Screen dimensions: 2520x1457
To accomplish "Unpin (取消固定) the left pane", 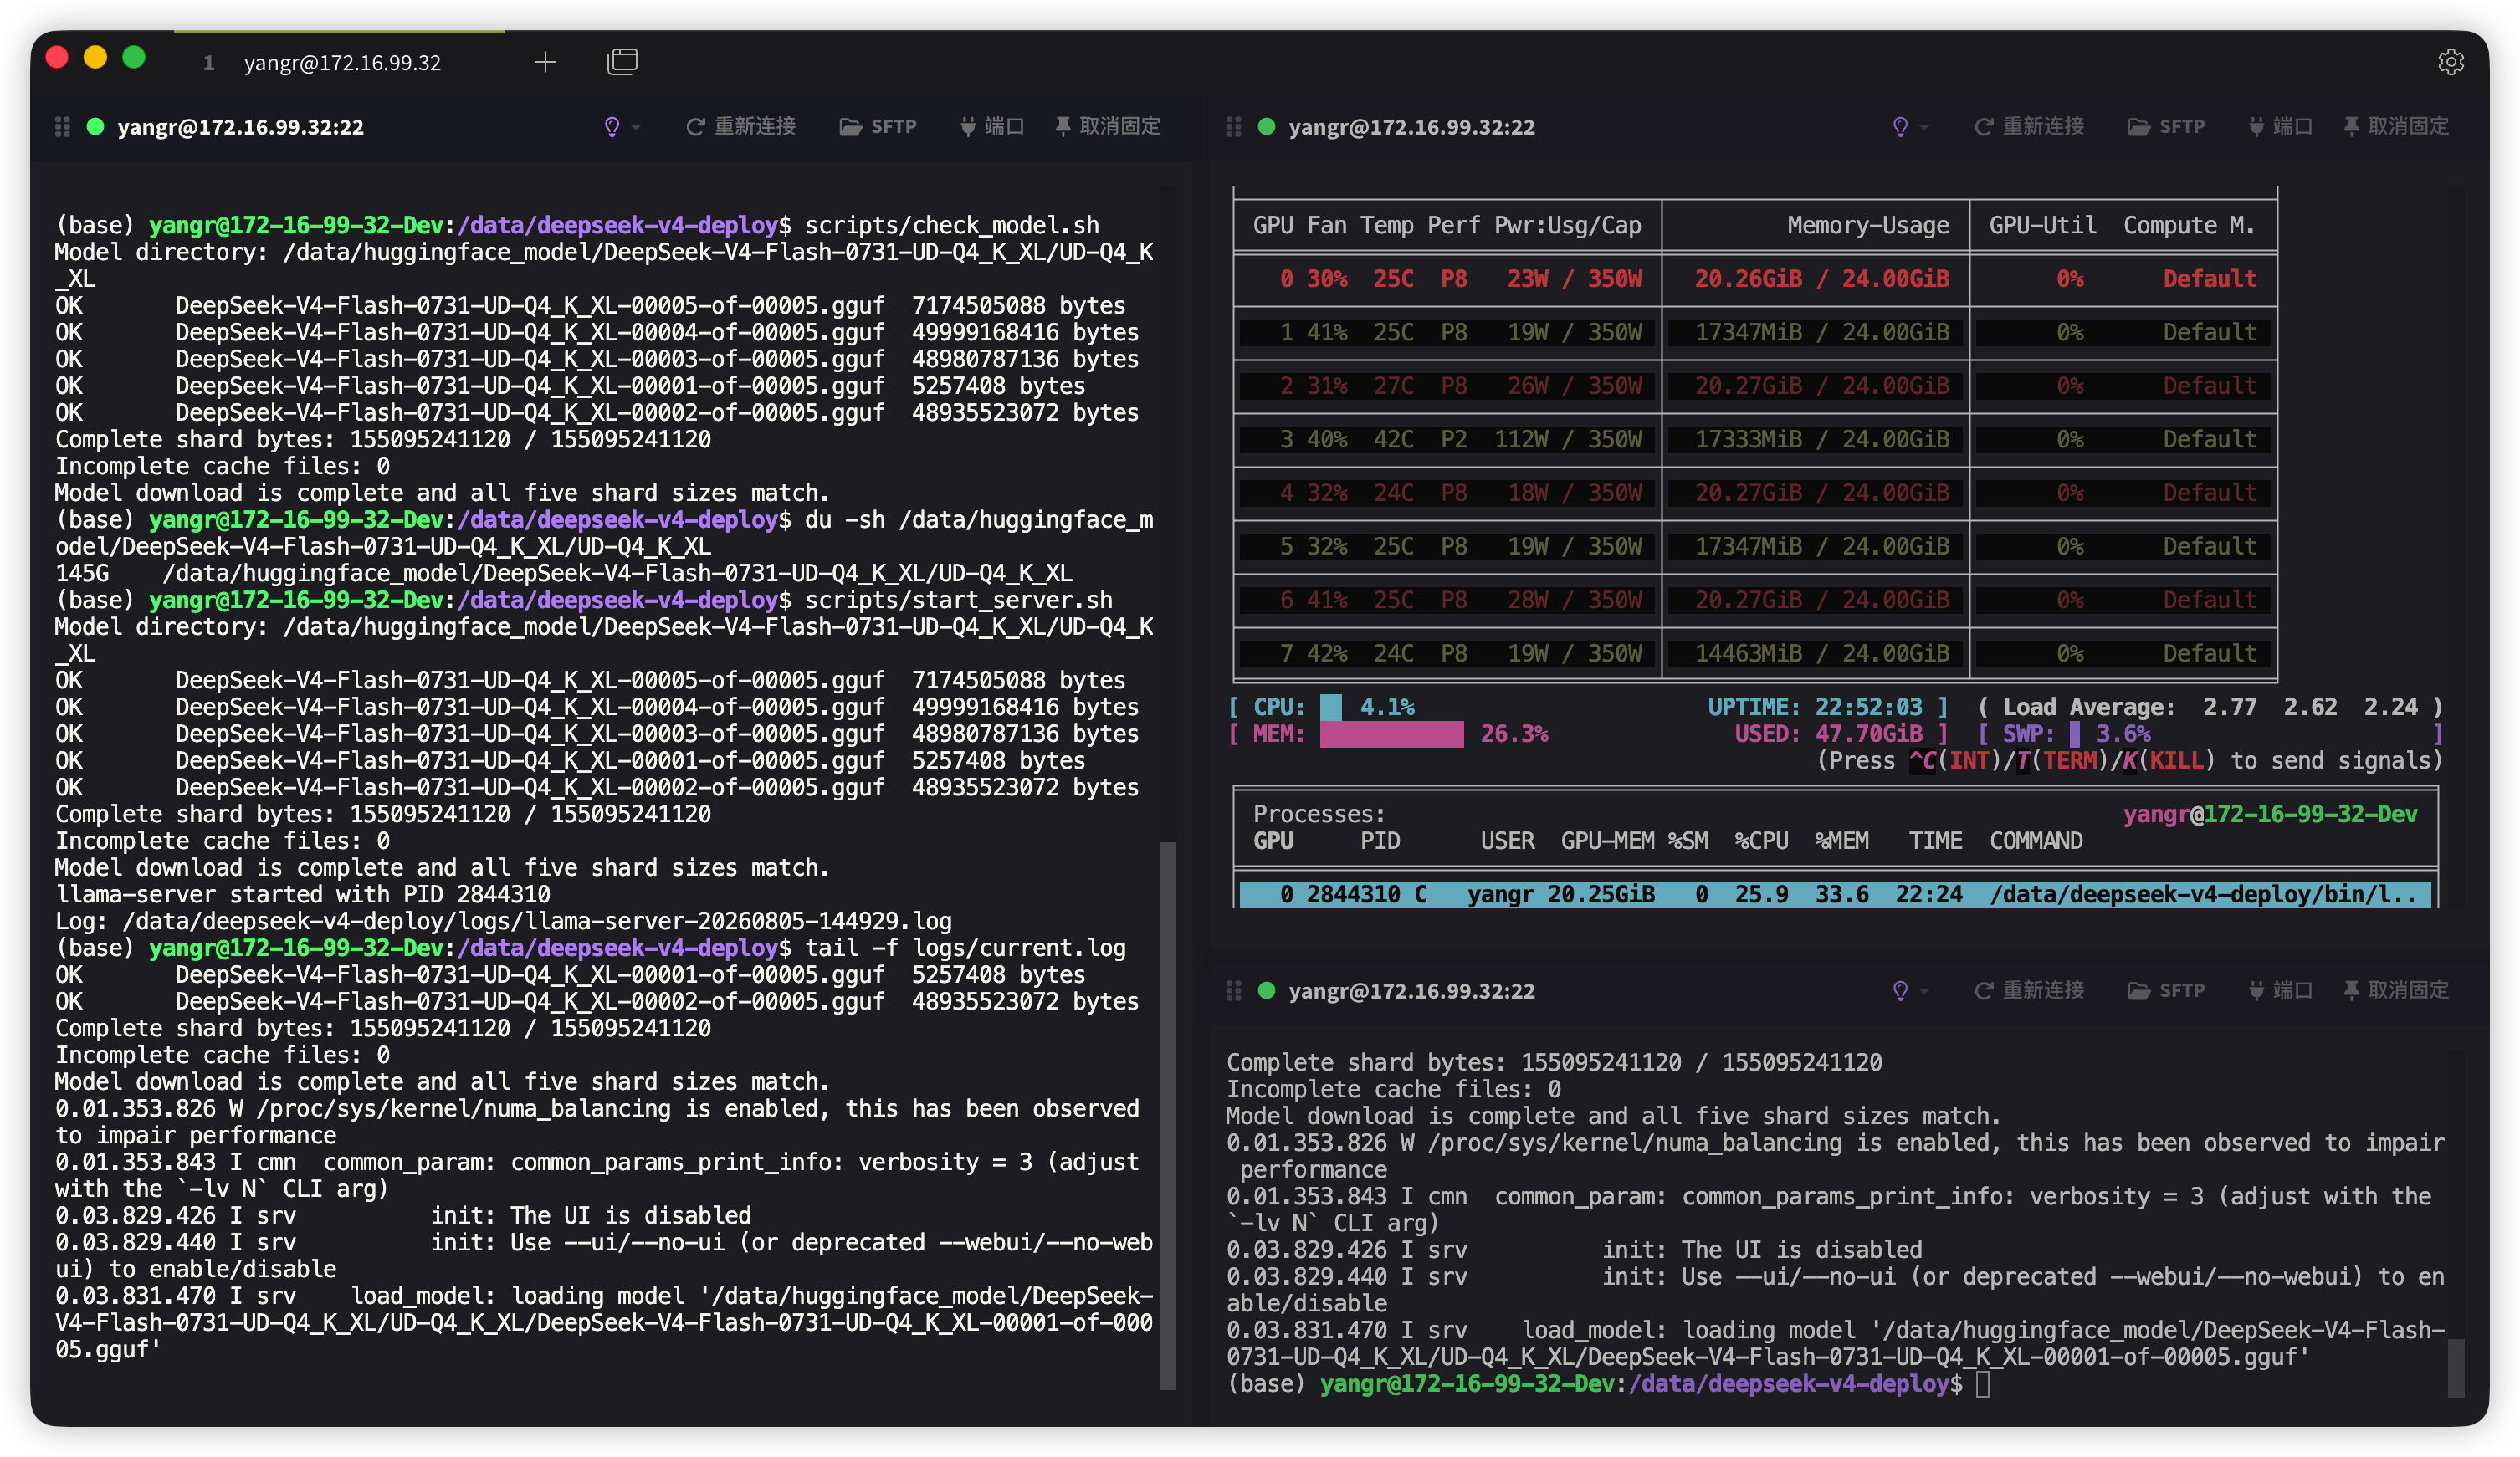I will coord(1108,127).
